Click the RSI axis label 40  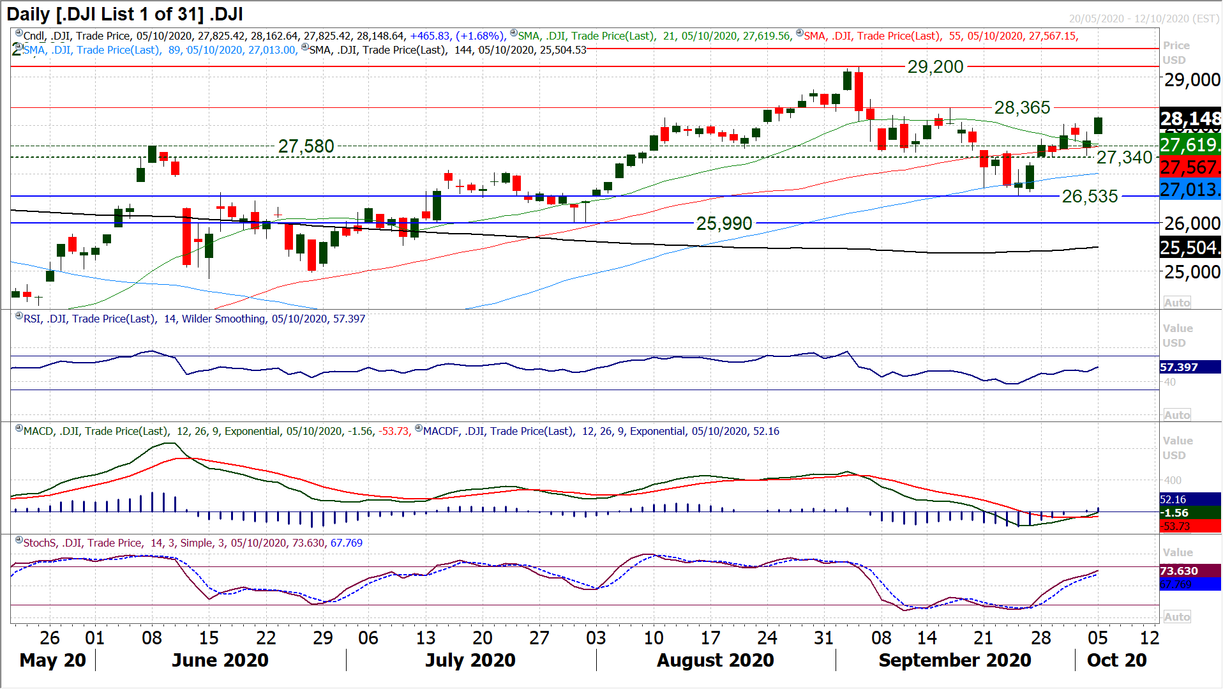coord(1169,382)
